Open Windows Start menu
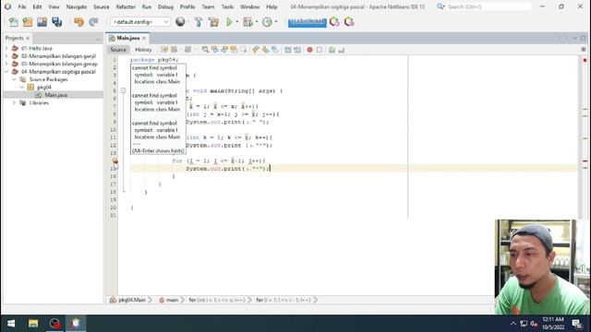The height and width of the screenshot is (332, 591). 11,324
